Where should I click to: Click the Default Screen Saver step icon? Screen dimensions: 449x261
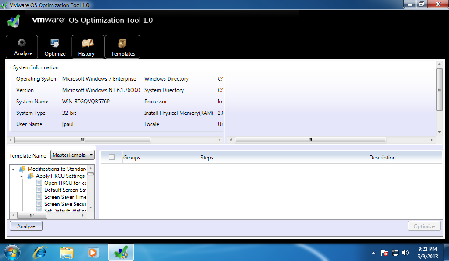point(39,190)
